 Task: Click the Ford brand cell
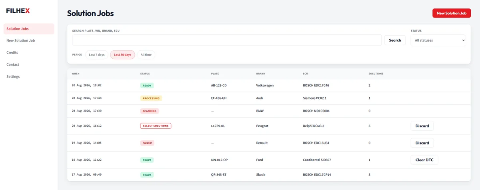260,160
